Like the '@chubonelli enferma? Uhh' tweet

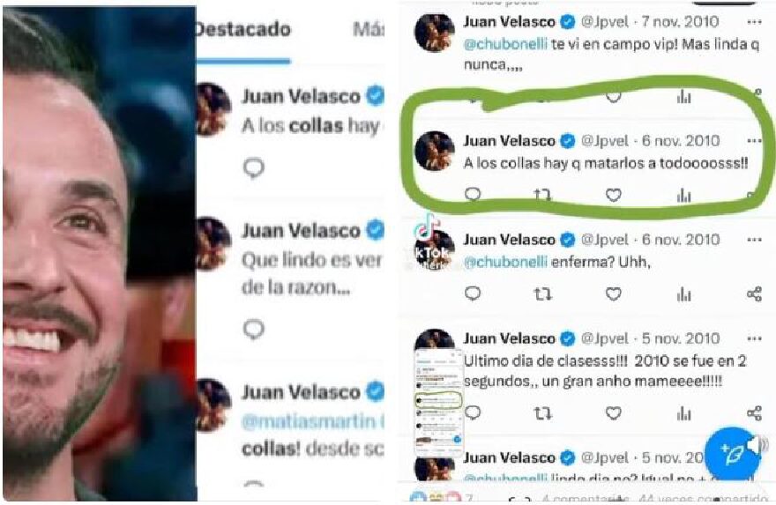(x=613, y=294)
